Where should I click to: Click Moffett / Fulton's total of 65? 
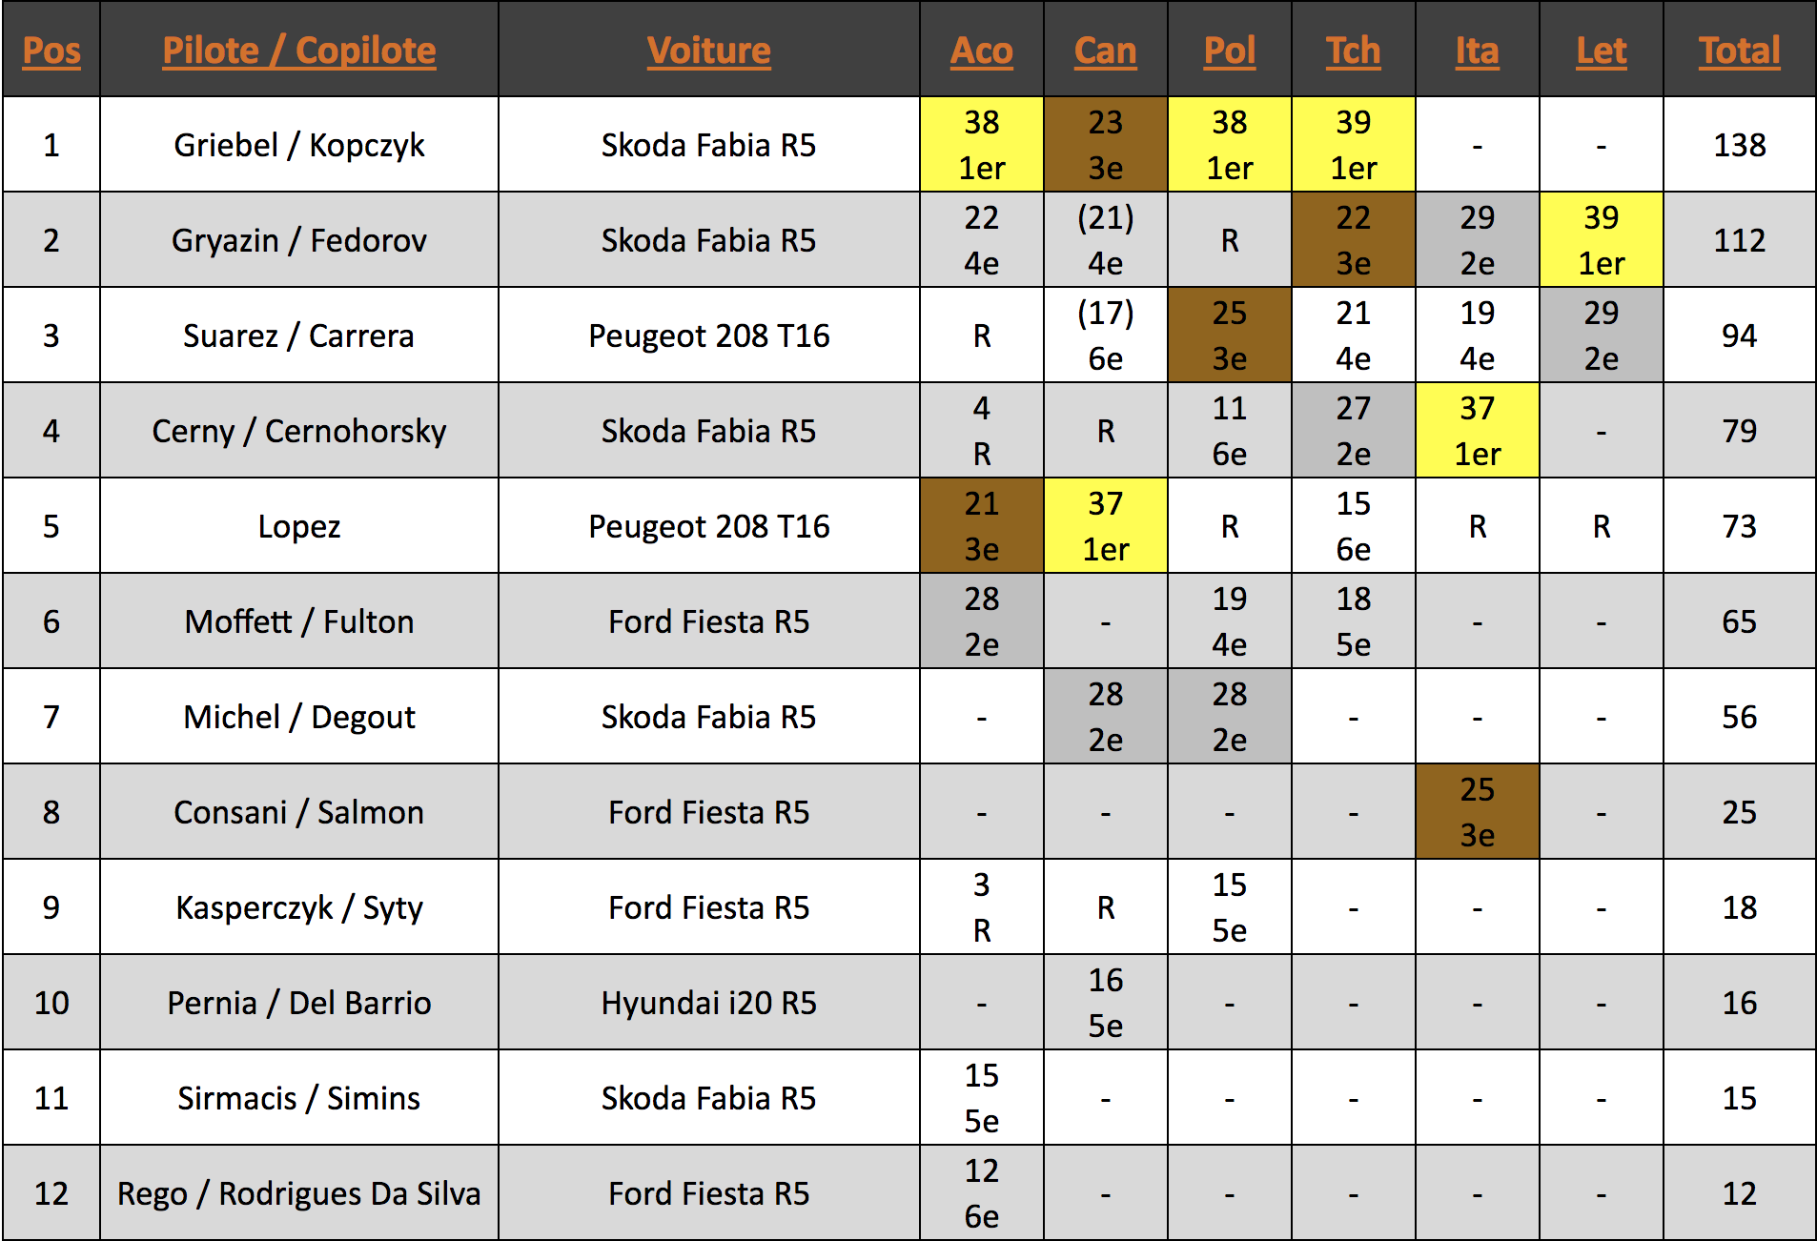[x=1739, y=621]
